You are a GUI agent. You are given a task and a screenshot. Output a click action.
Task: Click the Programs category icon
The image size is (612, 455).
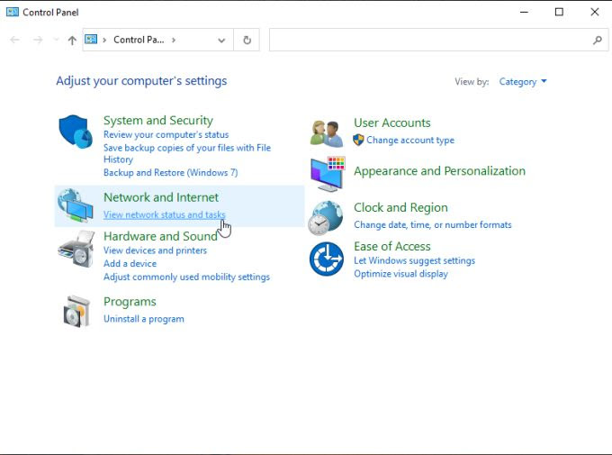click(76, 311)
